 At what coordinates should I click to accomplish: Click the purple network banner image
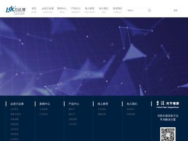pos(94,56)
